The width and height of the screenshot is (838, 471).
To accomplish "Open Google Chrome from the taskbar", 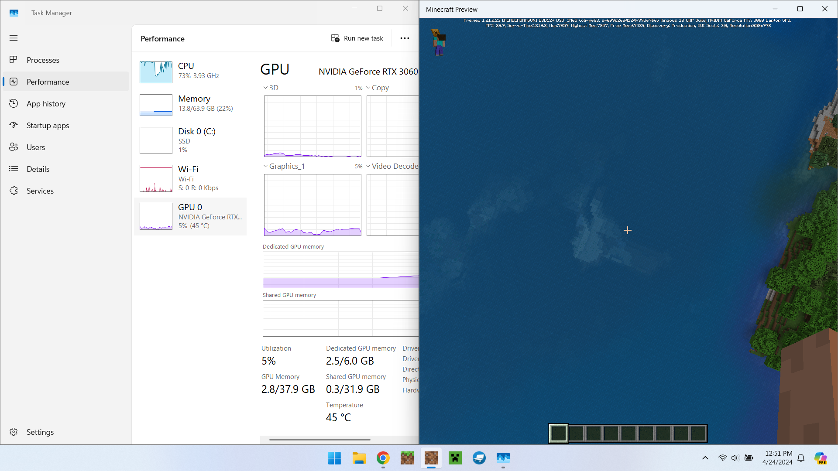I will [383, 458].
